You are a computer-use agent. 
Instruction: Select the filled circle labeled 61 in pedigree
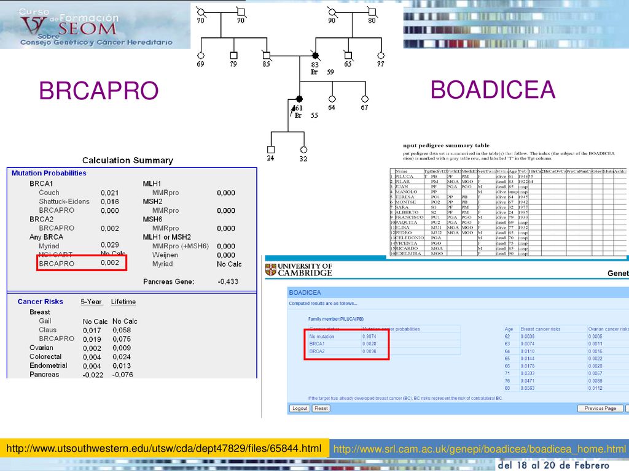pyautogui.click(x=299, y=99)
